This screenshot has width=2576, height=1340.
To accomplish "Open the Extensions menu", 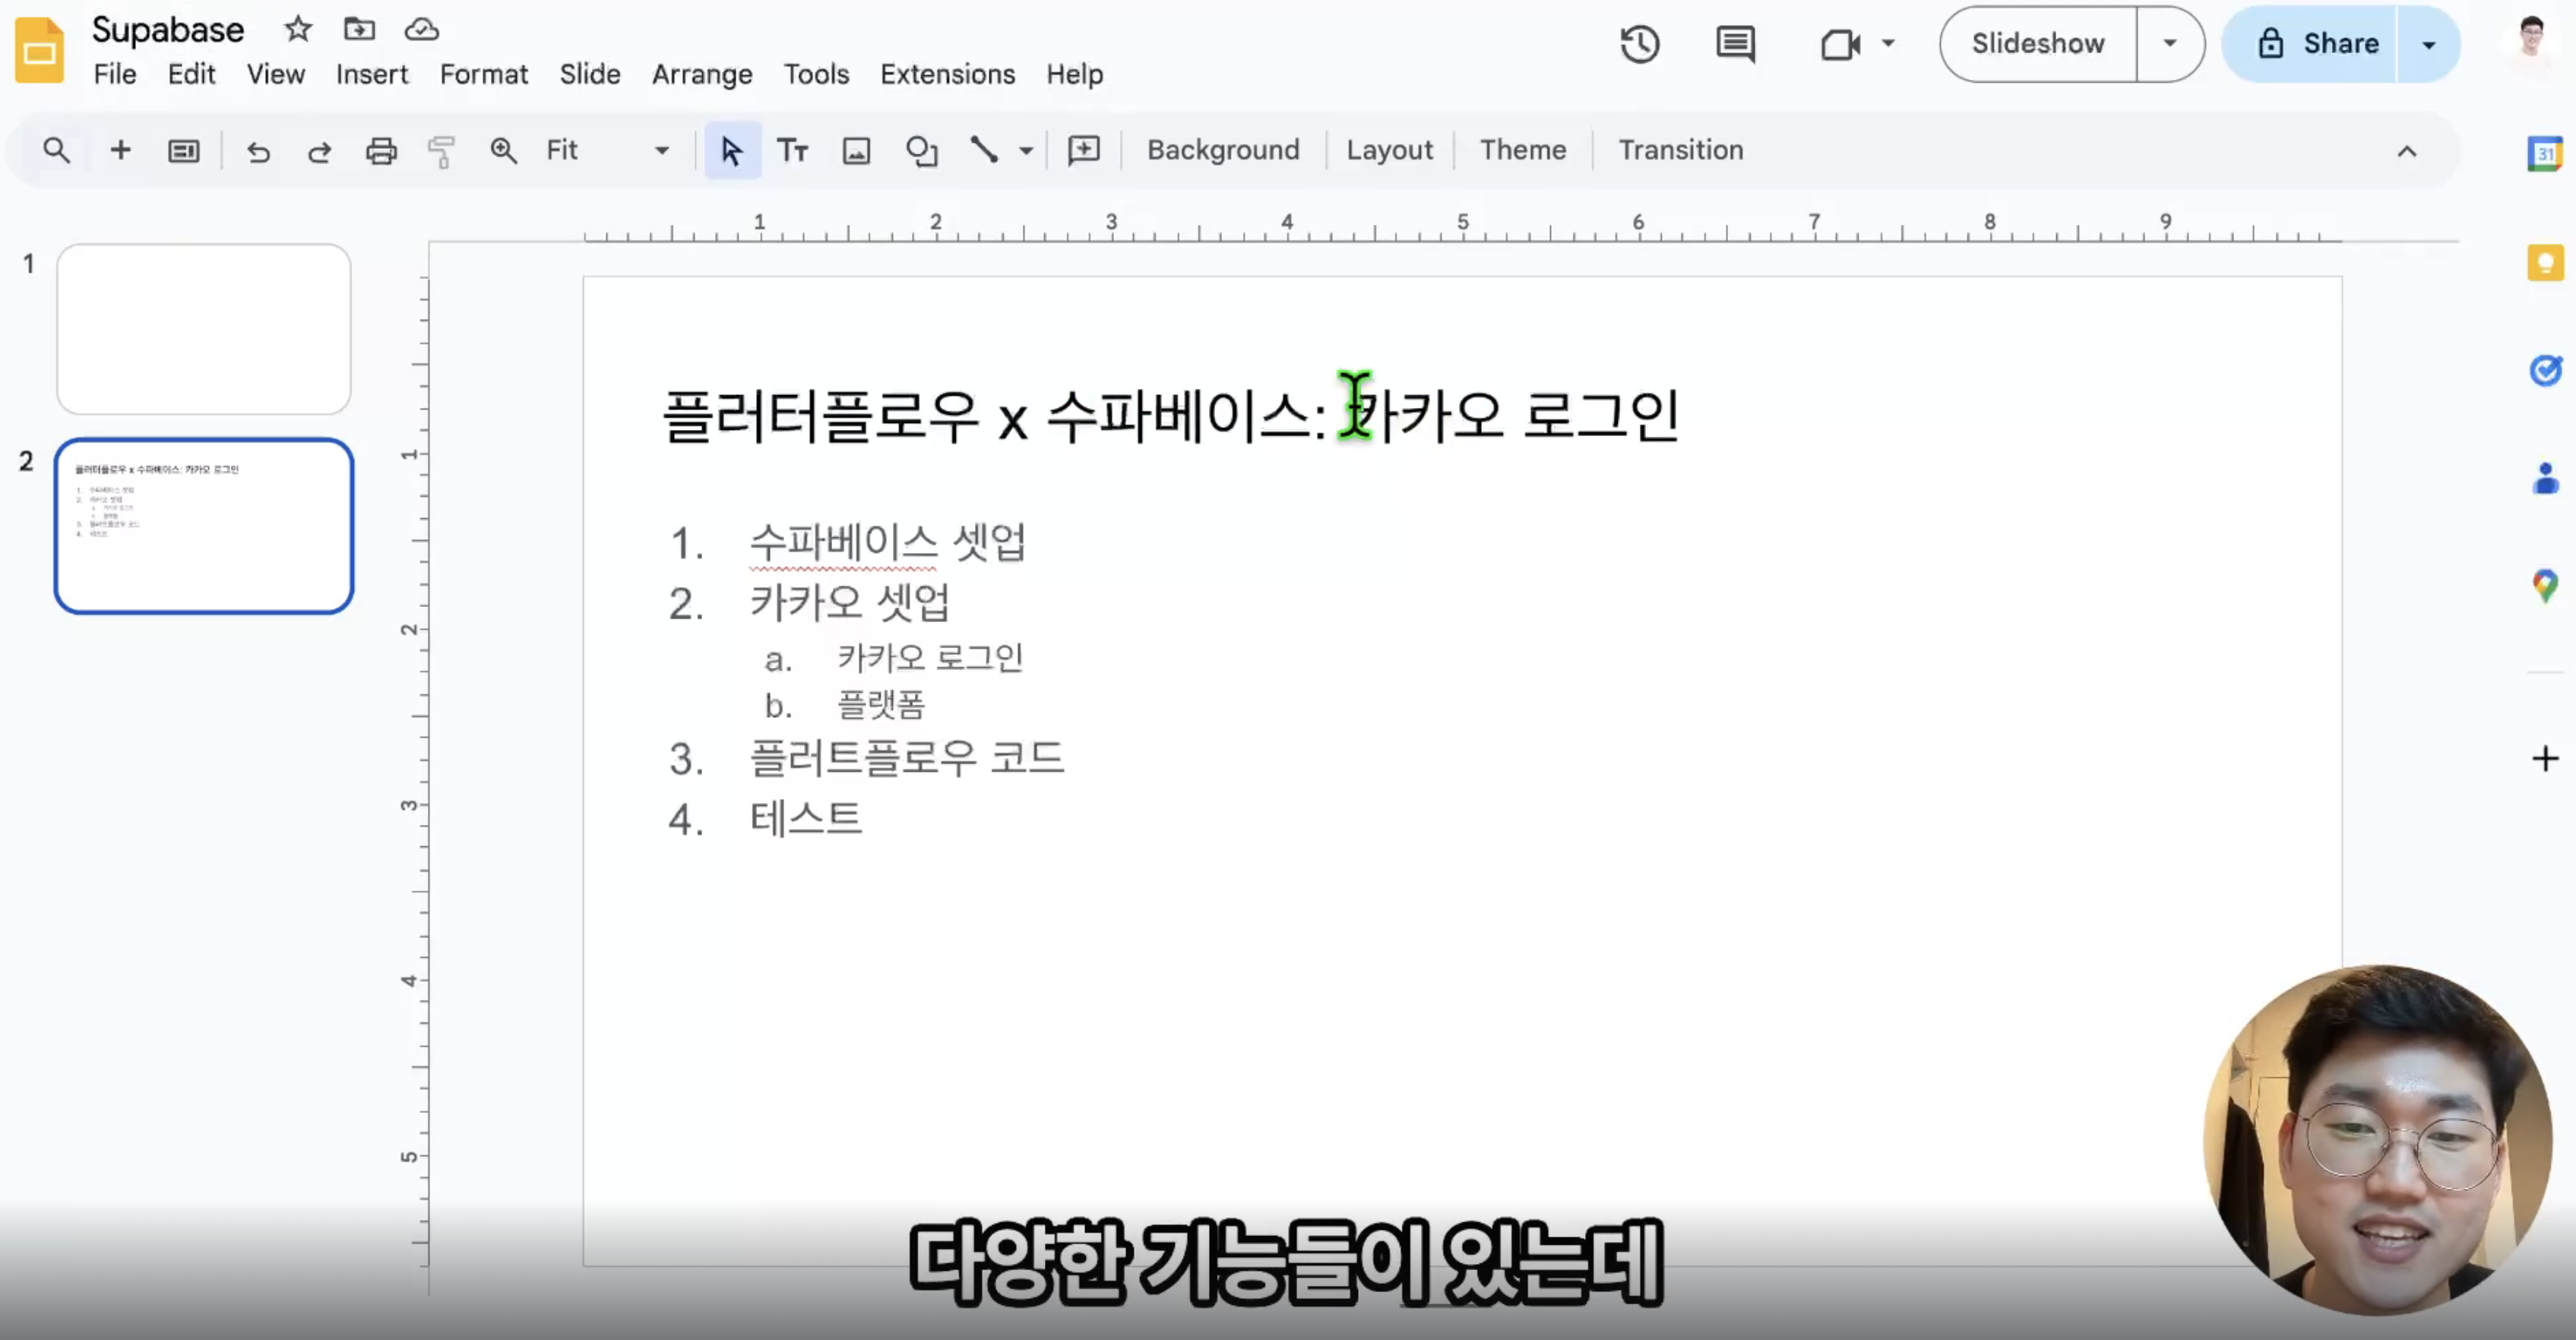I will tap(947, 74).
